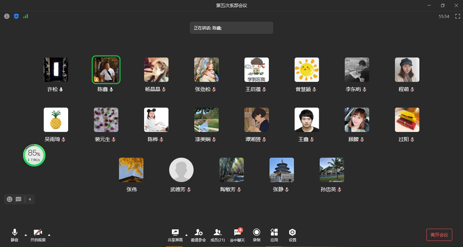This screenshot has width=463, height=247.
Task: Toggle the 静音 microphone mute button
Action: pyautogui.click(x=14, y=235)
